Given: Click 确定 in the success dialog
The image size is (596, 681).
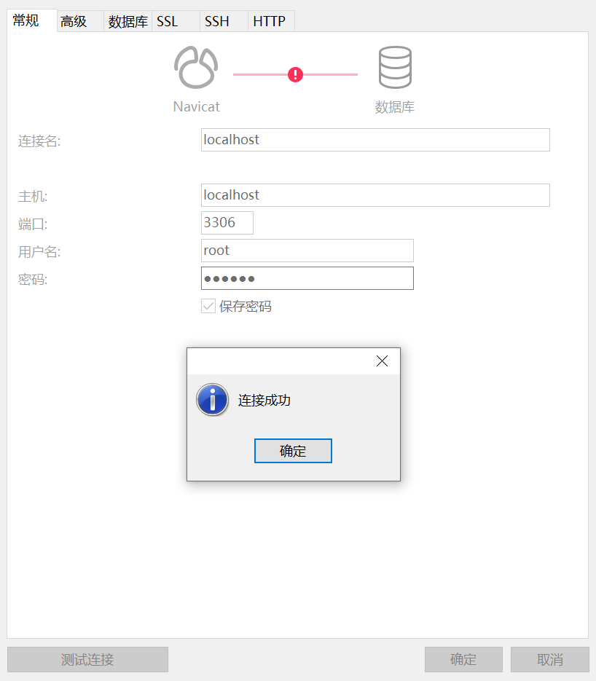Looking at the screenshot, I should 293,450.
